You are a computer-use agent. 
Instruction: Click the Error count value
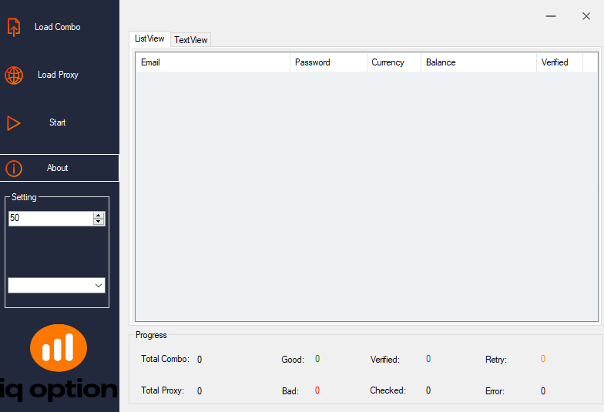[543, 391]
